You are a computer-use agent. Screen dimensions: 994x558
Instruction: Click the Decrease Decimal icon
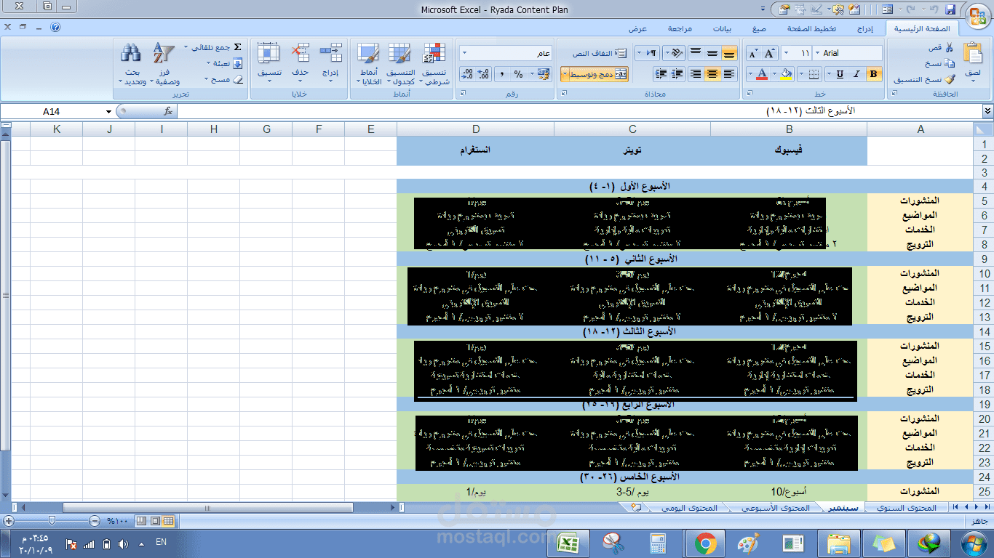pos(466,74)
